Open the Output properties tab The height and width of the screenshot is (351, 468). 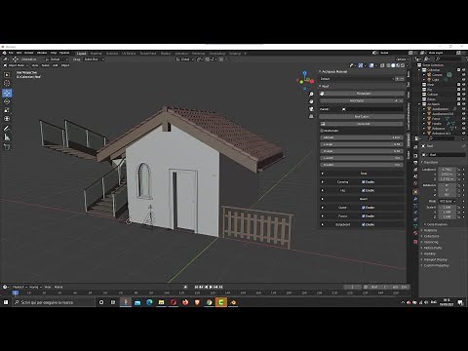click(x=415, y=163)
